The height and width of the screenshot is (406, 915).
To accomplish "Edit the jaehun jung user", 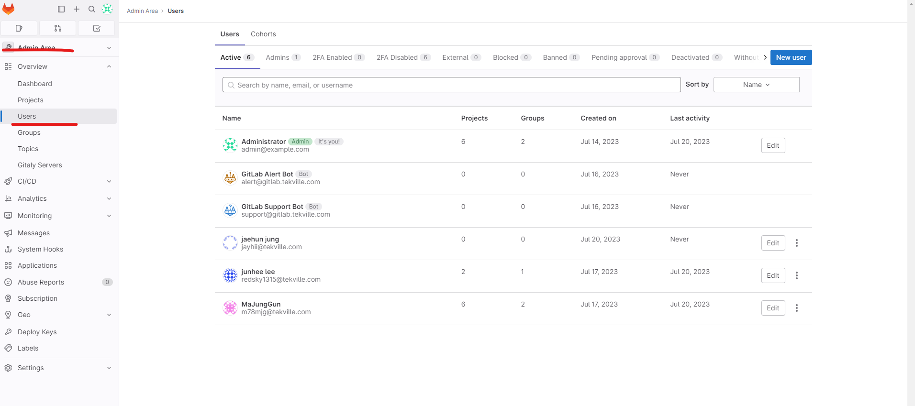I will [x=773, y=243].
